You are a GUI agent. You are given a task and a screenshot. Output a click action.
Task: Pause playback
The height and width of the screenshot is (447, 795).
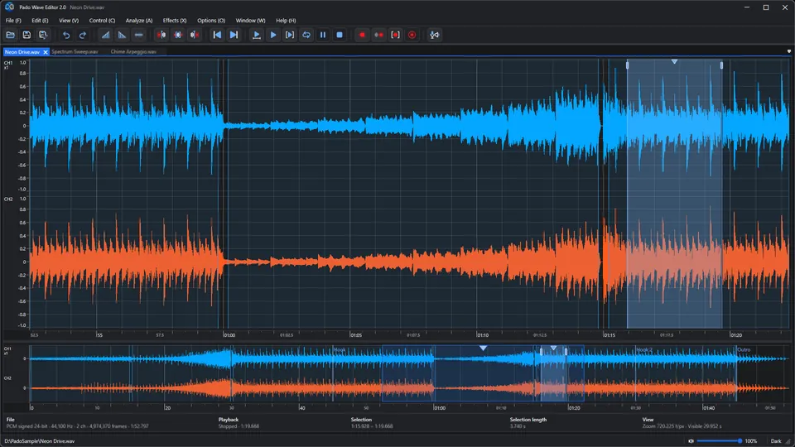click(x=323, y=35)
